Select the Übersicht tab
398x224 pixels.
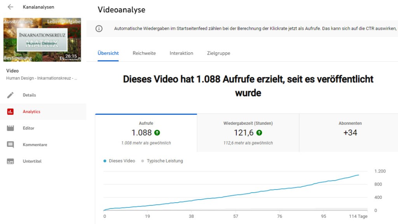click(x=108, y=53)
